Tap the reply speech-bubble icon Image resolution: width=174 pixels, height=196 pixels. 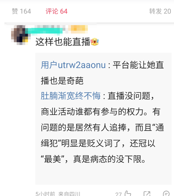point(166,194)
